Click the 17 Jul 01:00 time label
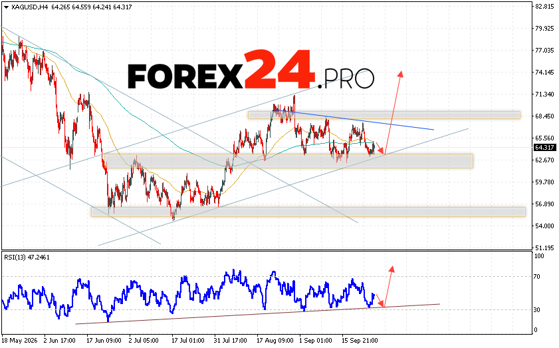This screenshot has height=348, width=559. (188, 341)
